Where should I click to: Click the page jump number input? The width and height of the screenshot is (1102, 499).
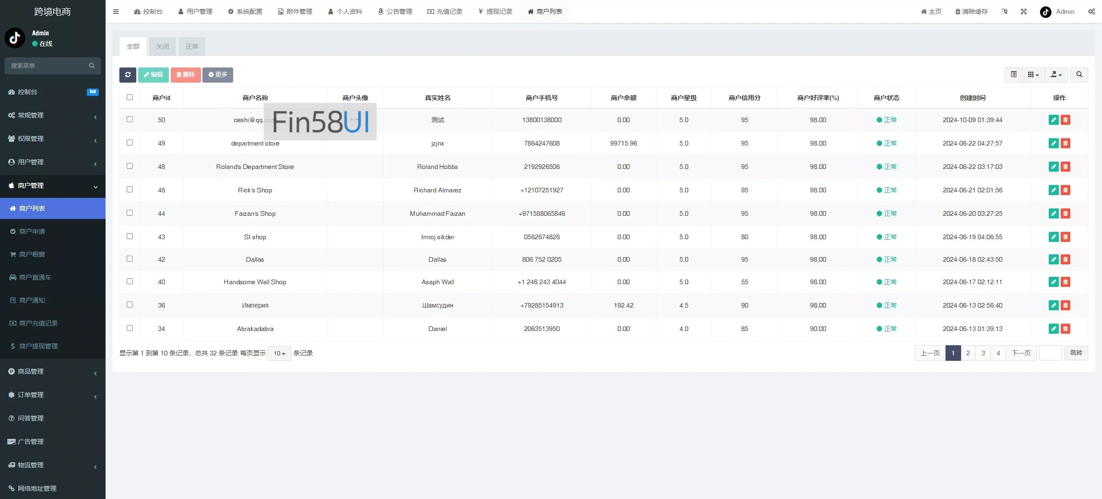[x=1050, y=353]
